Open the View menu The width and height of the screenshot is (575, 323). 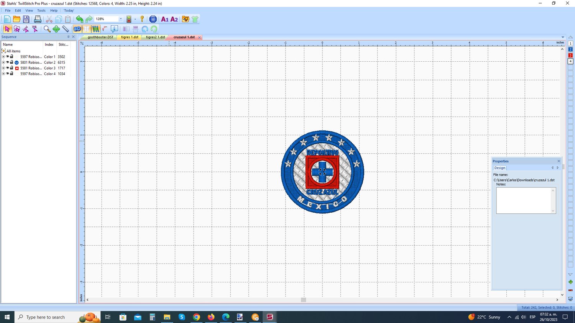pyautogui.click(x=29, y=11)
